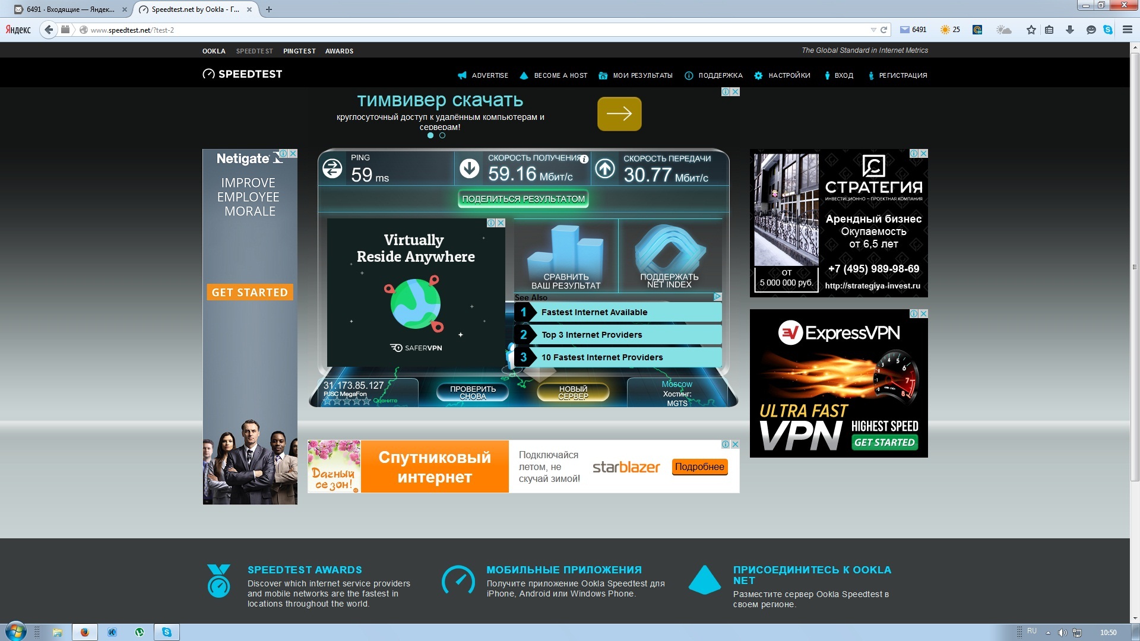Click BECOME A HOST link

[x=553, y=75]
